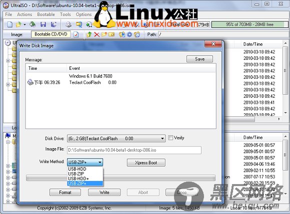Image resolution: width=290 pixels, height=214 pixels.
Task: Select highlighted USB-ZIP+ list entry
Action: tap(85, 183)
